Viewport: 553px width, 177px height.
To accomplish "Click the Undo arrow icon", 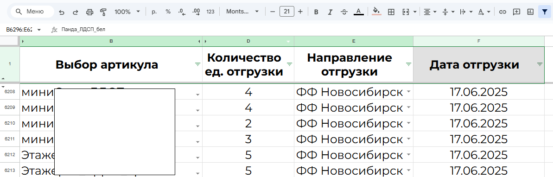I will pos(62,12).
